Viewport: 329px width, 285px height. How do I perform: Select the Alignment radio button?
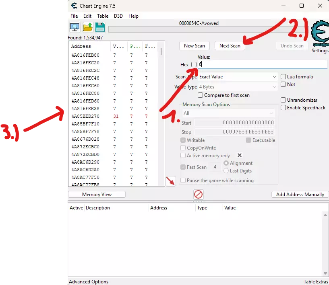(x=226, y=163)
